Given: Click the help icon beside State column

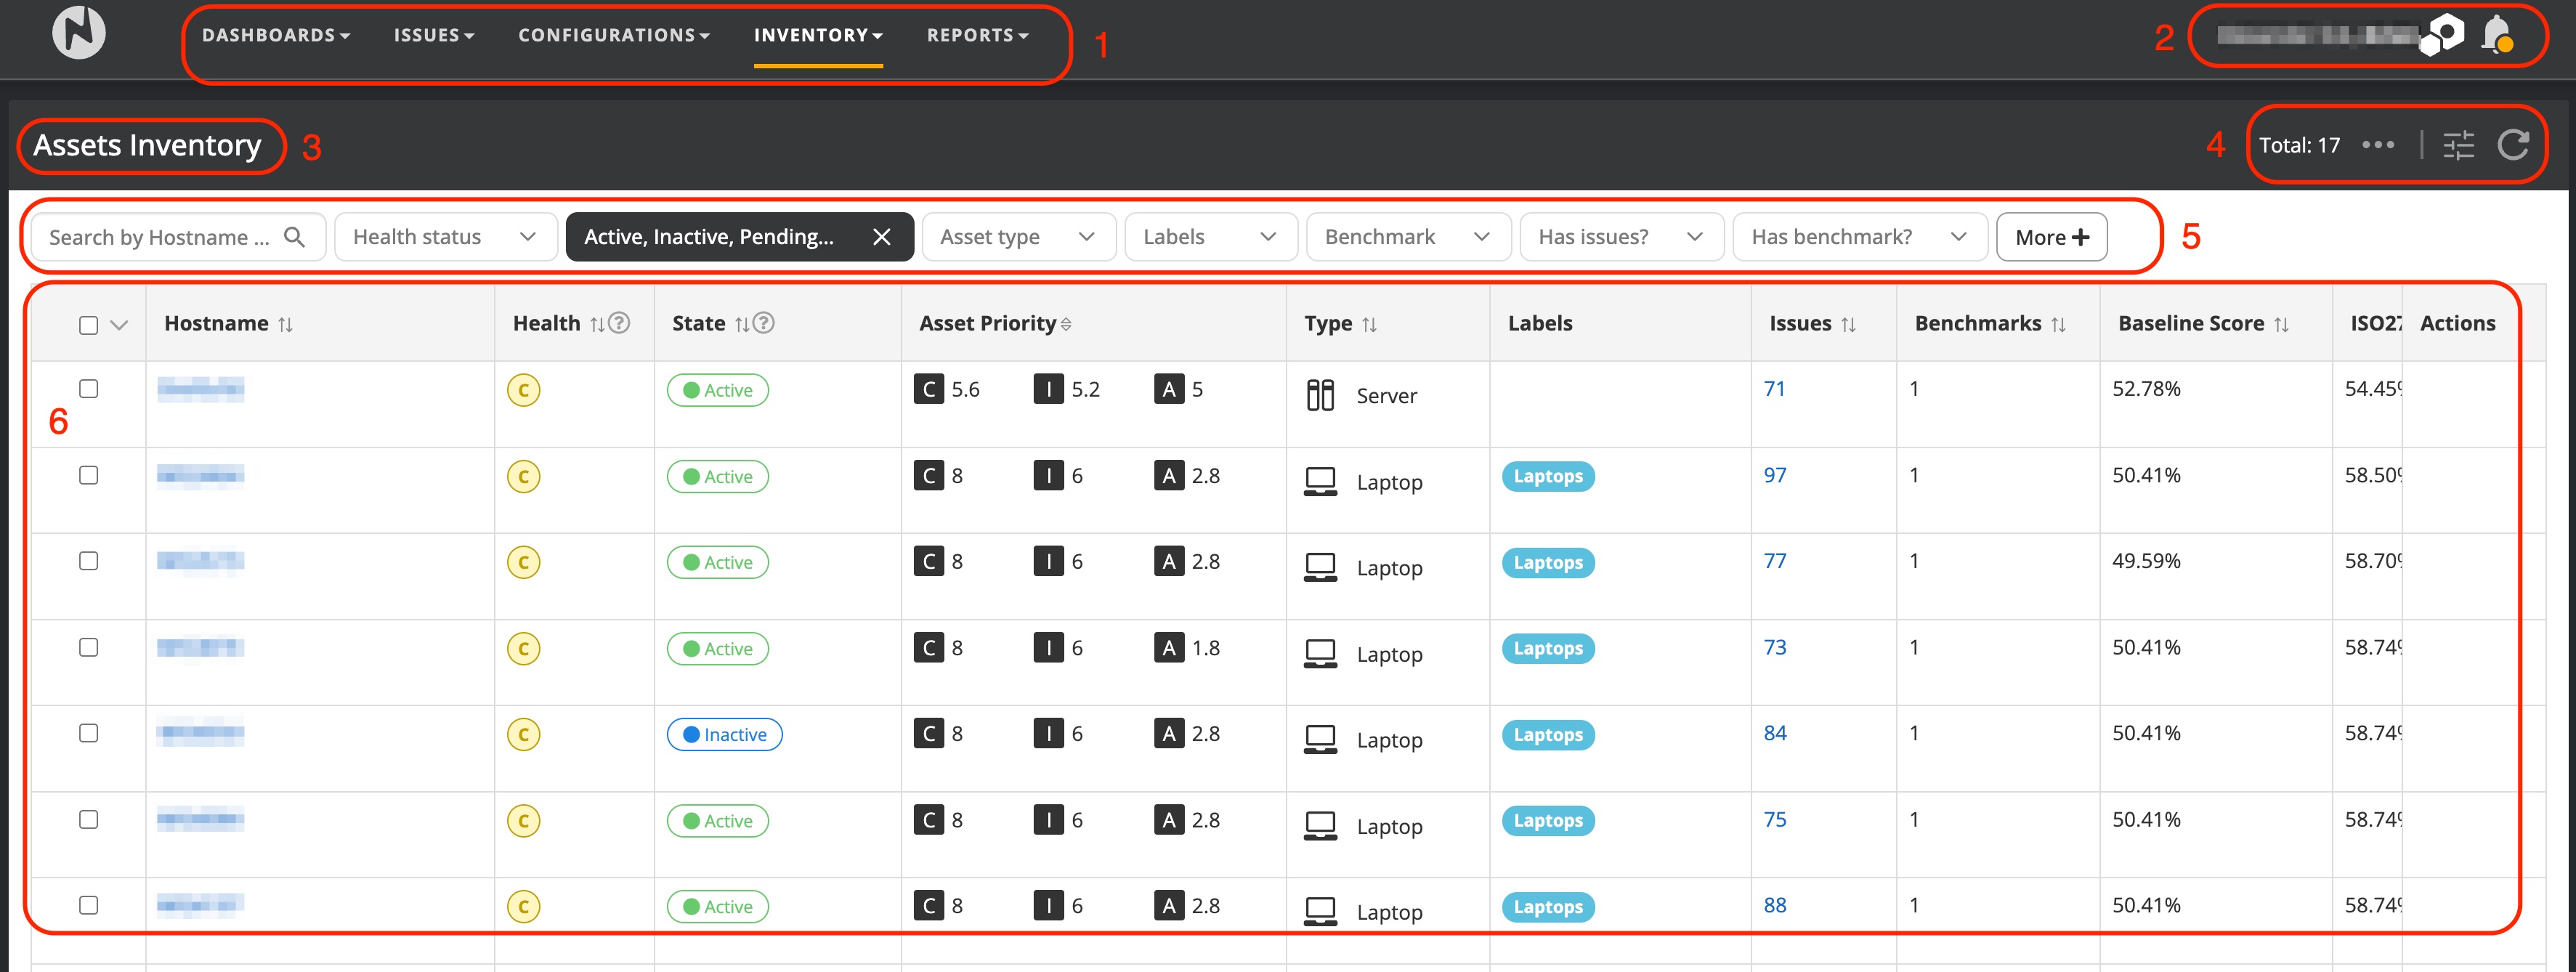Looking at the screenshot, I should pyautogui.click(x=764, y=323).
